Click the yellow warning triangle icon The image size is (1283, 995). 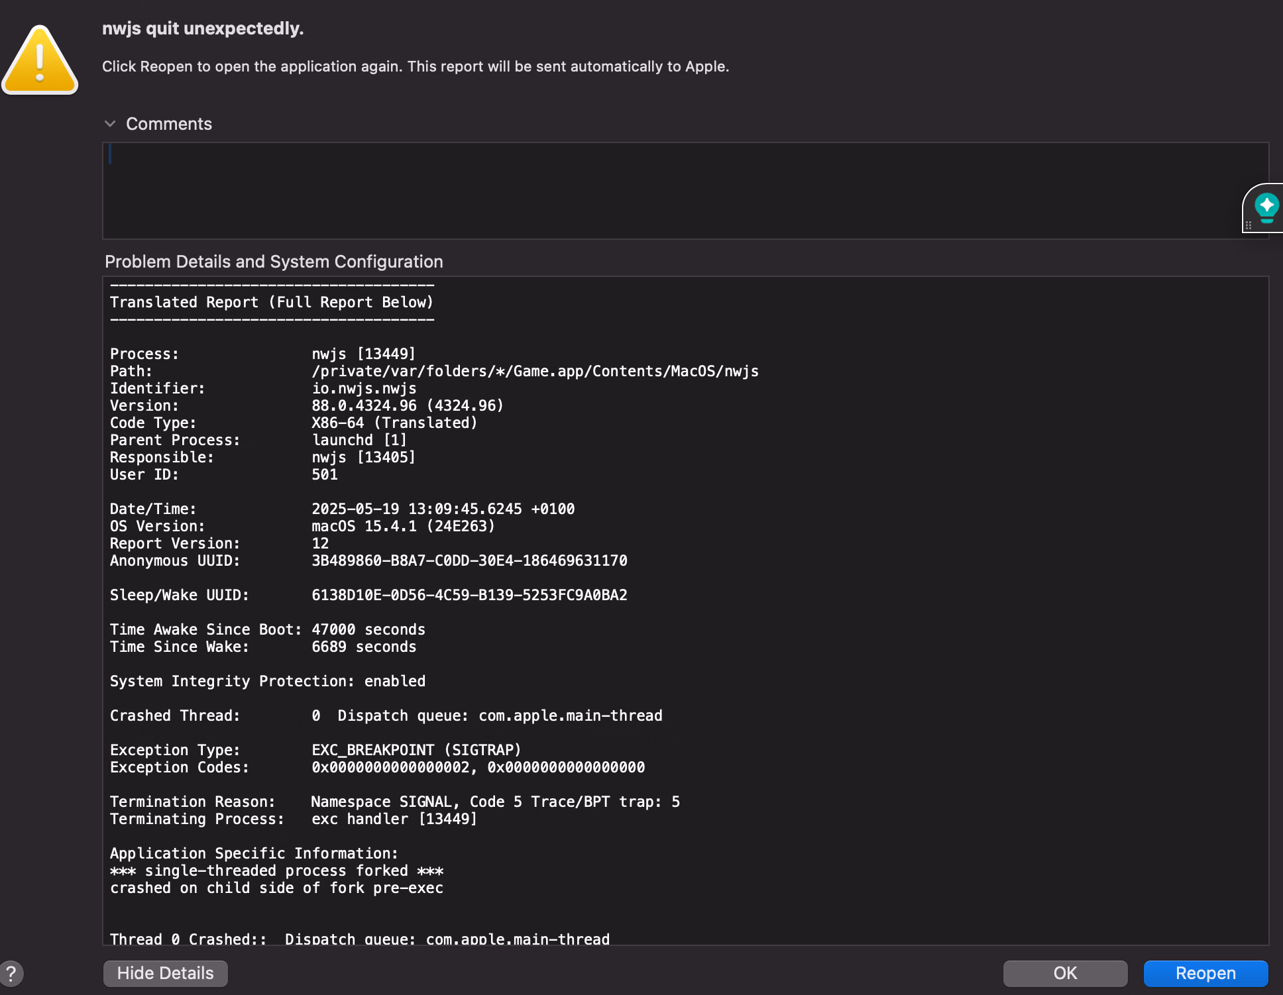40,60
